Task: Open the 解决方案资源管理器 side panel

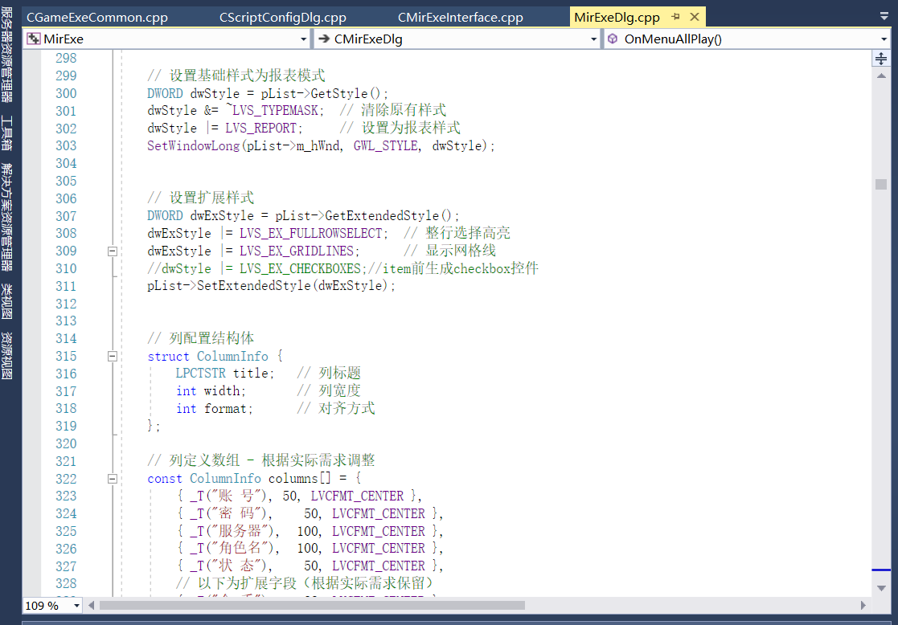Action: (x=7, y=217)
